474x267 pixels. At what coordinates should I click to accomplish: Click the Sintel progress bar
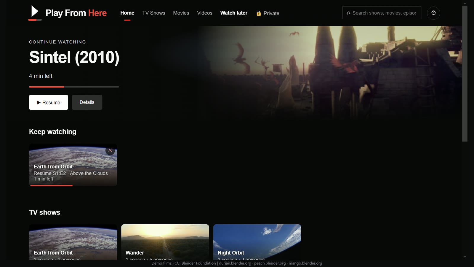(x=74, y=87)
